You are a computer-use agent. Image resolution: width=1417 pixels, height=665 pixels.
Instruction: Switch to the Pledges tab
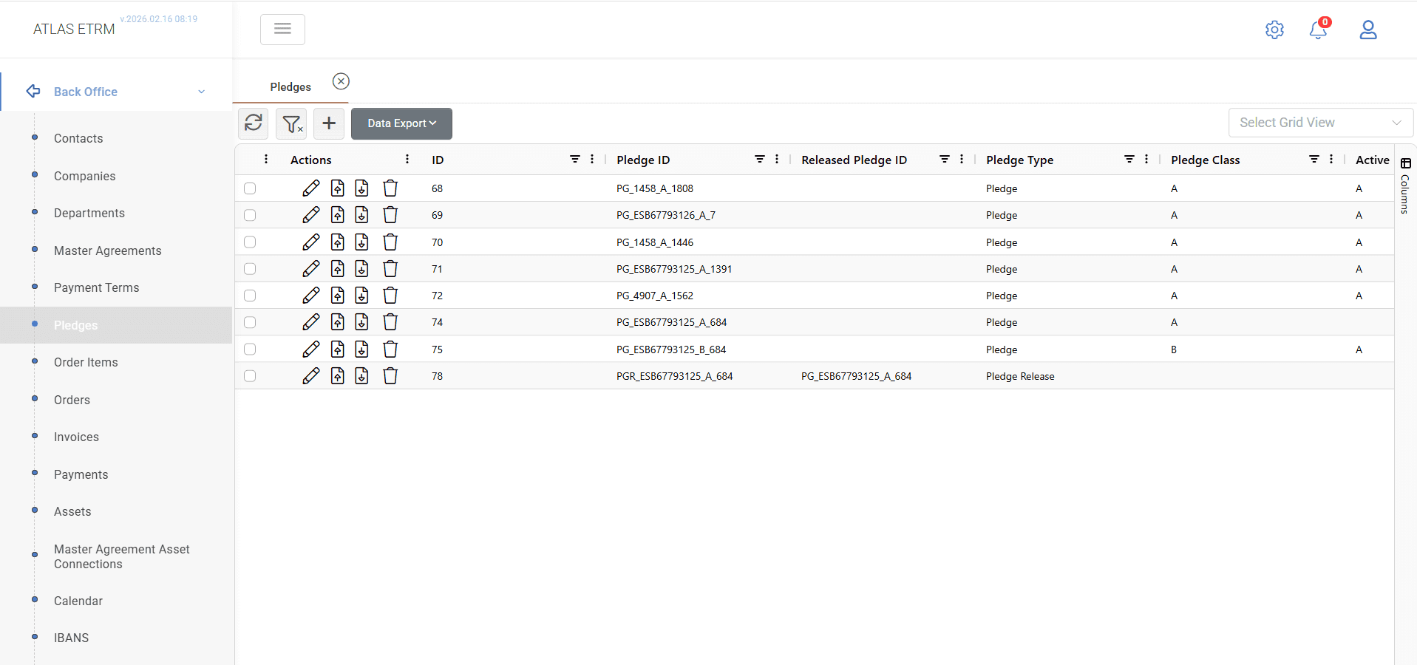click(290, 87)
